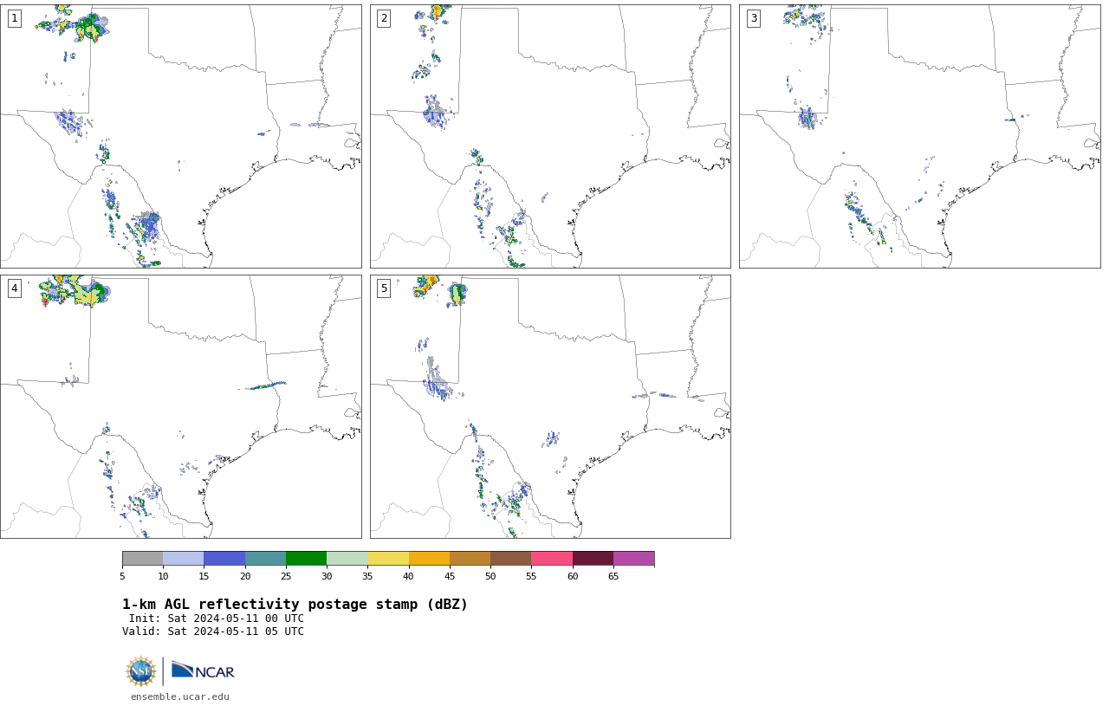Click the colorbar tick label 35
The width and height of the screenshot is (1109, 706).
pos(367,576)
